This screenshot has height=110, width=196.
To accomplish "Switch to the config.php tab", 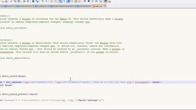I will point(42,6).
